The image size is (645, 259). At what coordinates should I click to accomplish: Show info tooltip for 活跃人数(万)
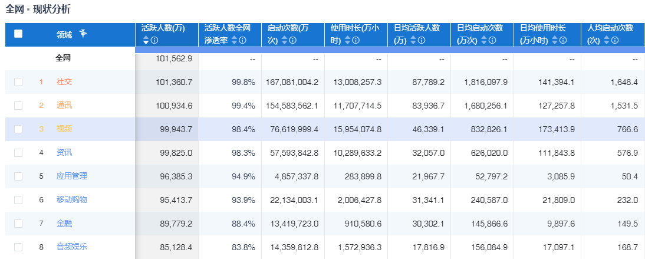pos(155,41)
